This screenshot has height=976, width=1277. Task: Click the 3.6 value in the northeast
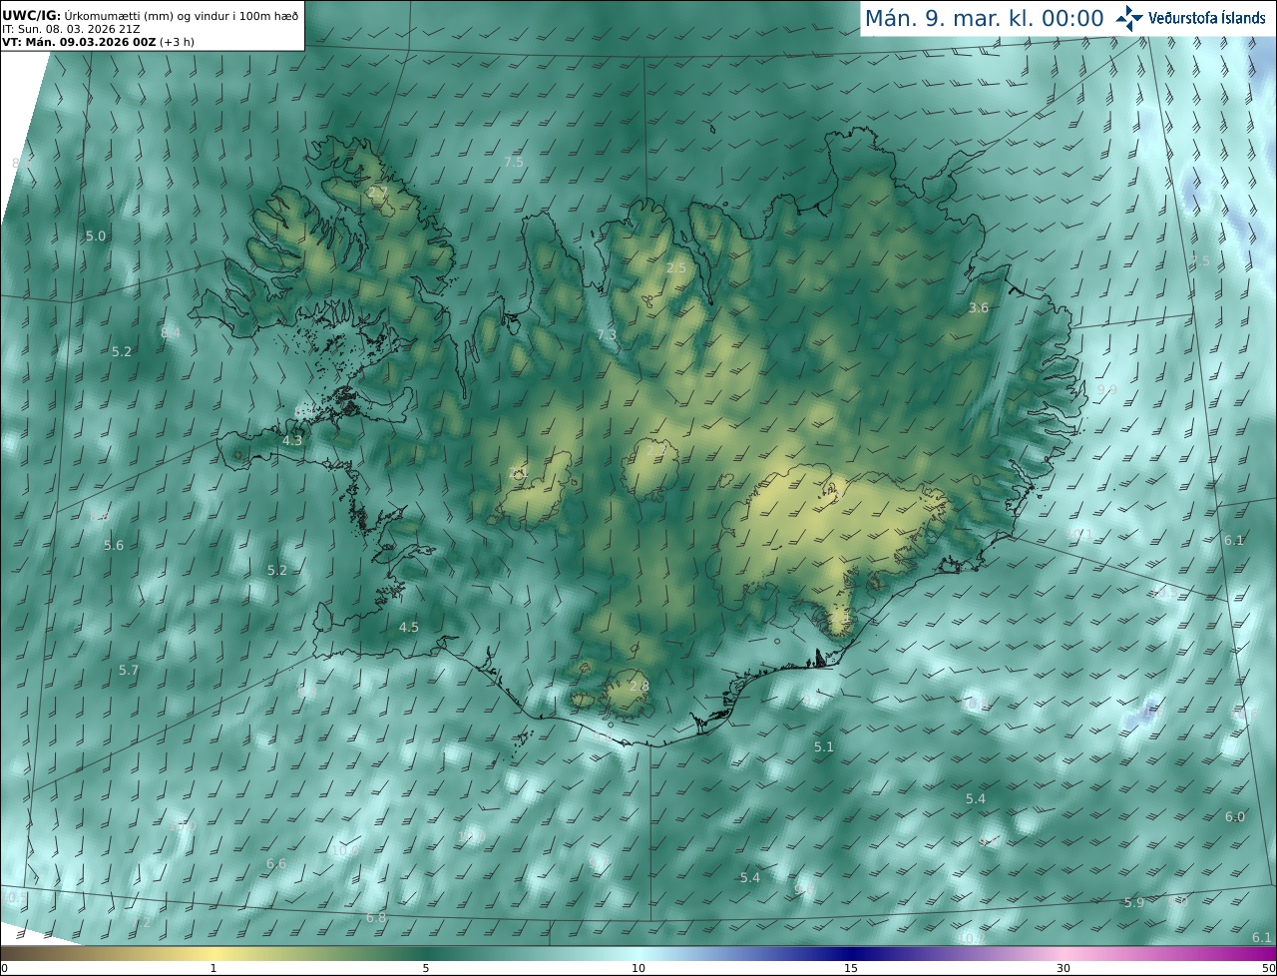pyautogui.click(x=979, y=308)
